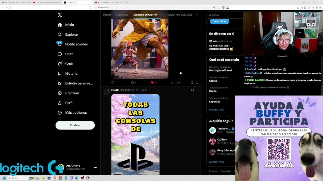
Task: Bookmark the muscular figure post
Action: tap(192, 82)
